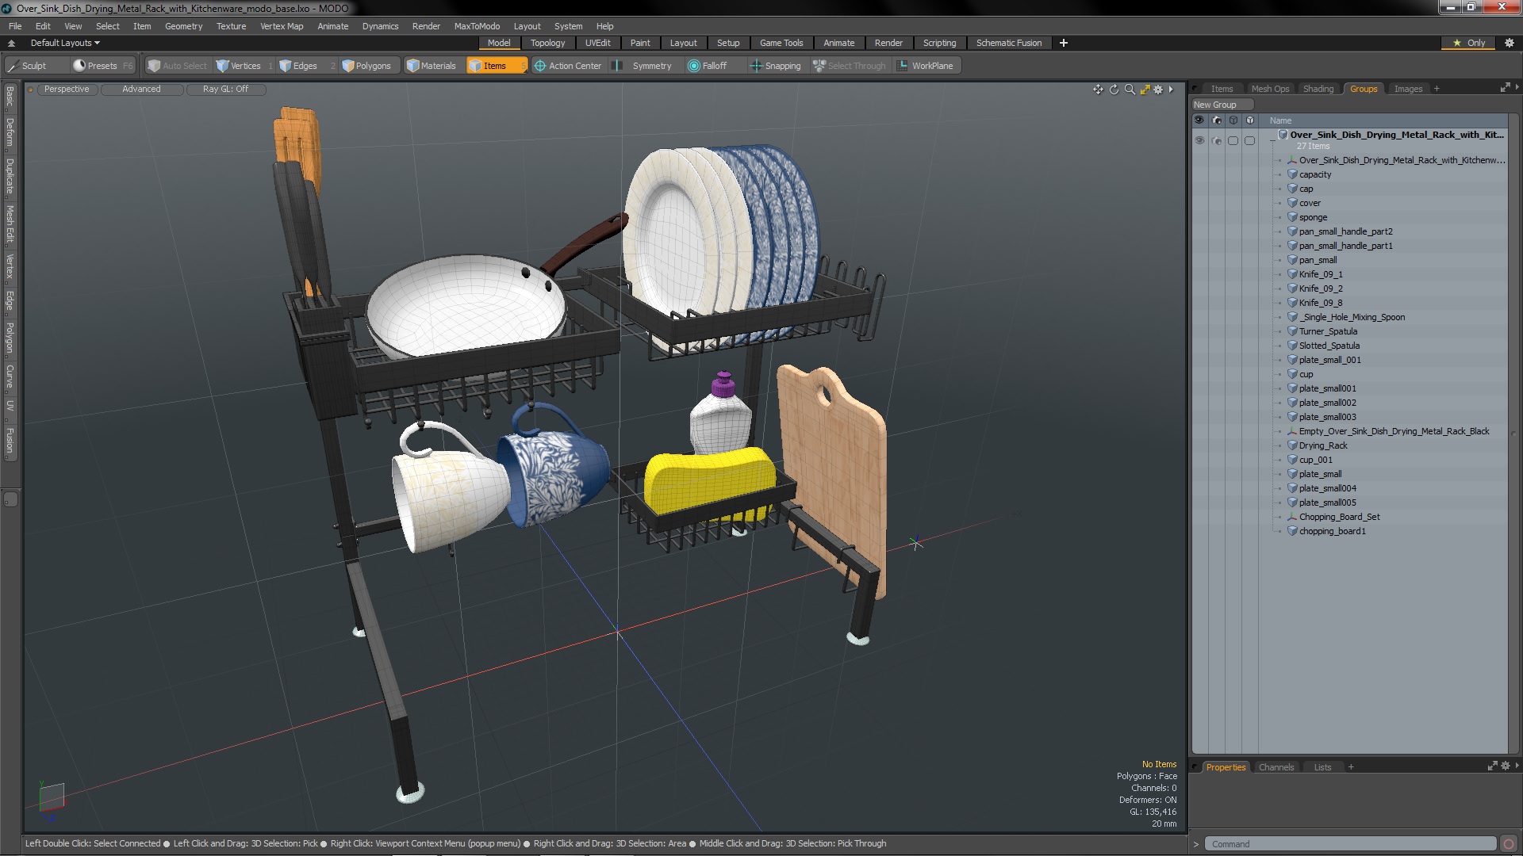Switch to the Shading tab
This screenshot has width=1523, height=856.
click(1318, 89)
